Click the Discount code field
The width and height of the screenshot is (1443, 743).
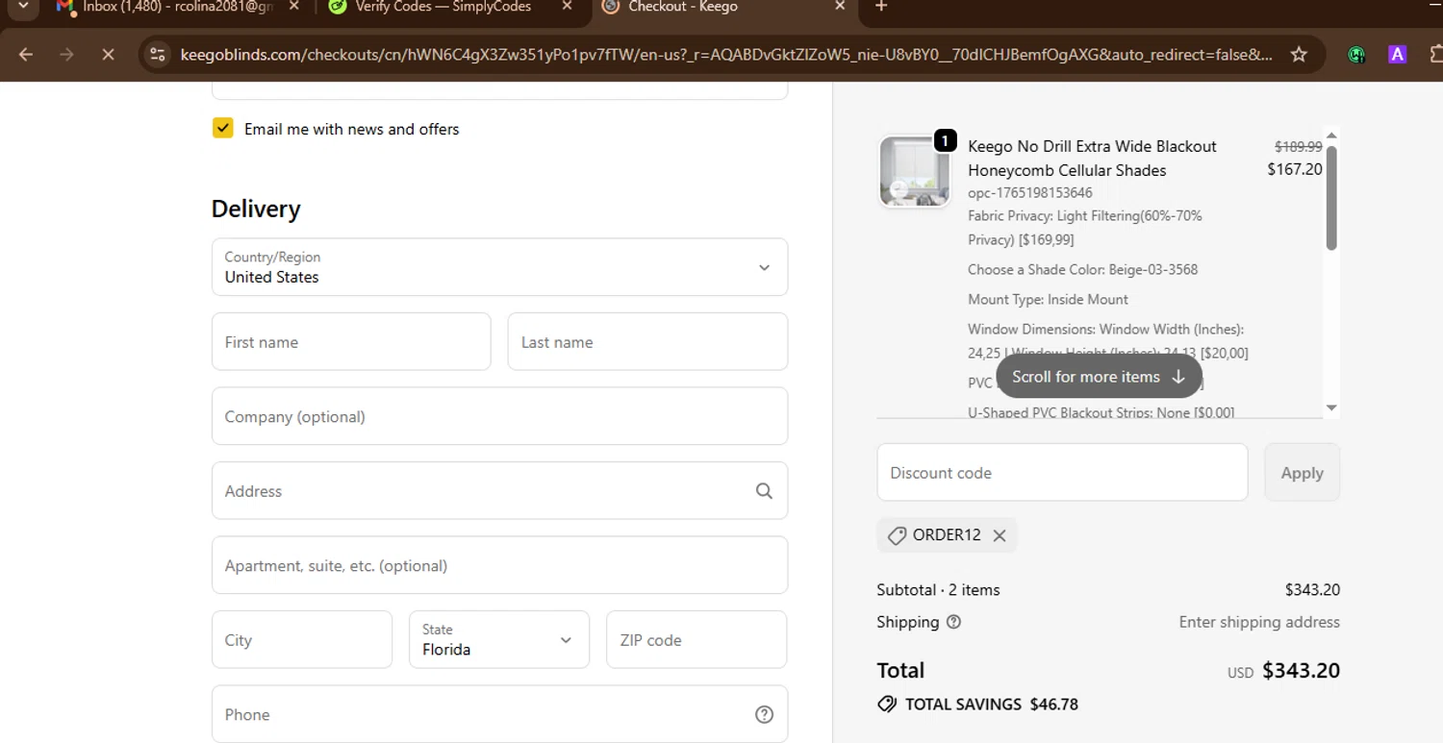pos(1062,472)
